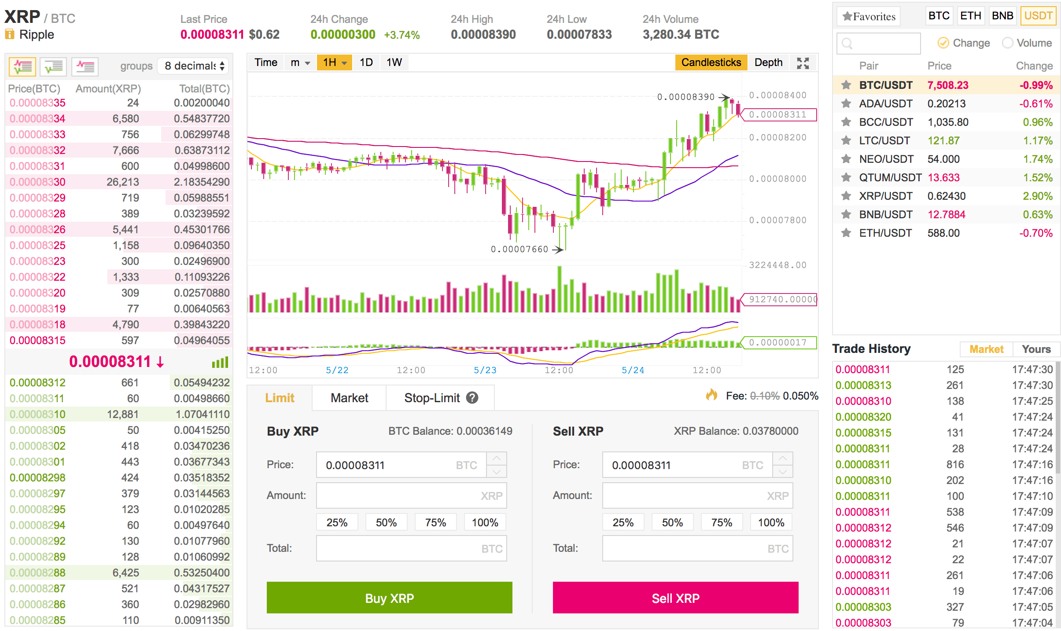Set sell amount to 50%
This screenshot has height=631, width=1061.
(672, 522)
